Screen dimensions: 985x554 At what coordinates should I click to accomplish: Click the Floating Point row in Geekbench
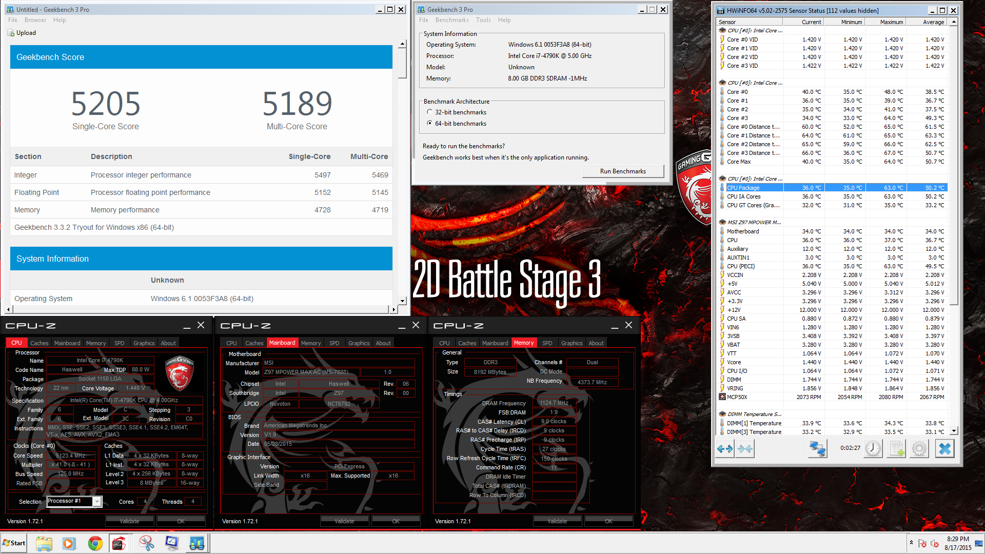click(201, 192)
